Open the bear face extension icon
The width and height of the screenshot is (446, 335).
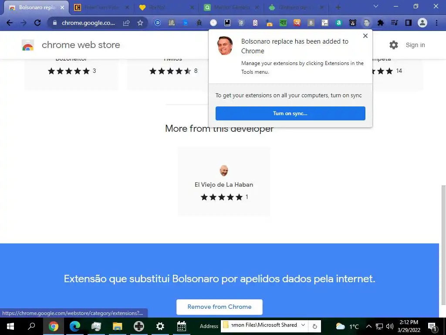(x=353, y=23)
